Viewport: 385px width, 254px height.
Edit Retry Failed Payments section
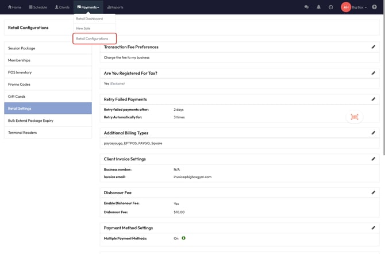tap(373, 99)
